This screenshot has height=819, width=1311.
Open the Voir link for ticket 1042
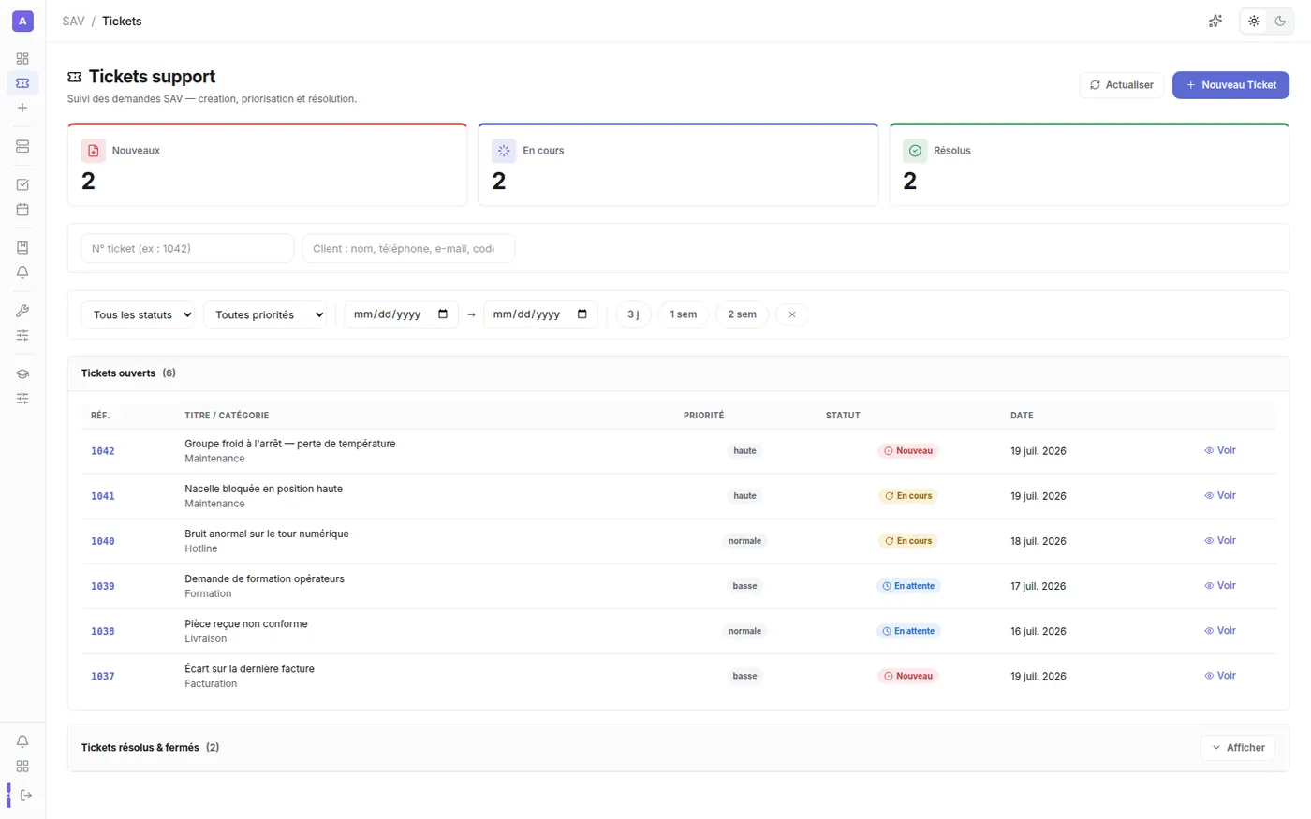[1220, 450]
